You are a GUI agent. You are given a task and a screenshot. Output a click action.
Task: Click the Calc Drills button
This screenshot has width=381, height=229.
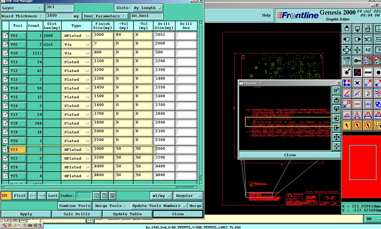tap(77, 214)
